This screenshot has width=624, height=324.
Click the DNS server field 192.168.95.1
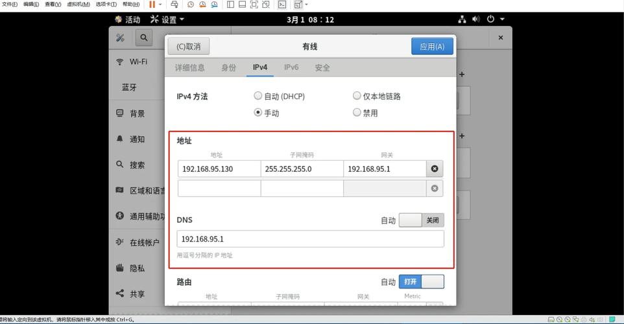point(311,239)
